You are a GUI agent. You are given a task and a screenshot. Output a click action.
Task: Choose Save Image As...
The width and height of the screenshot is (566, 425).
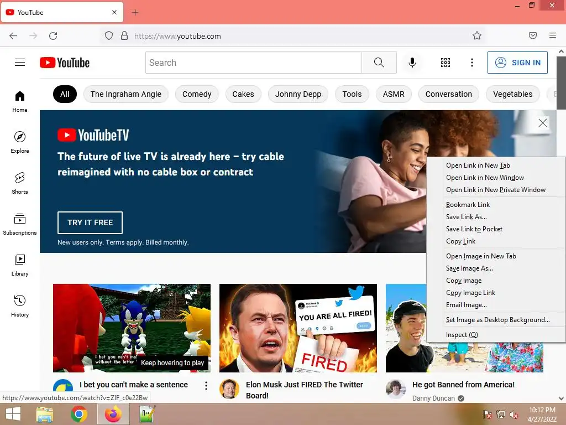pos(469,268)
